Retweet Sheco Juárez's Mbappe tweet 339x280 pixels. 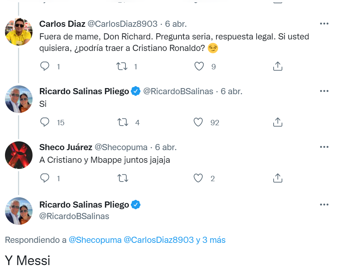coord(122,178)
